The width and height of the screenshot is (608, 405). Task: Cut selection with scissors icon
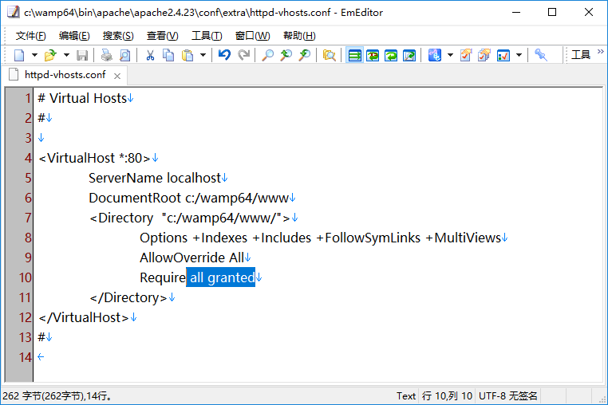(150, 56)
